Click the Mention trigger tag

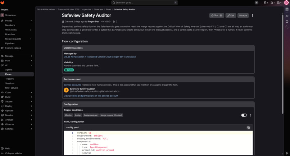pyautogui.click(x=68, y=115)
